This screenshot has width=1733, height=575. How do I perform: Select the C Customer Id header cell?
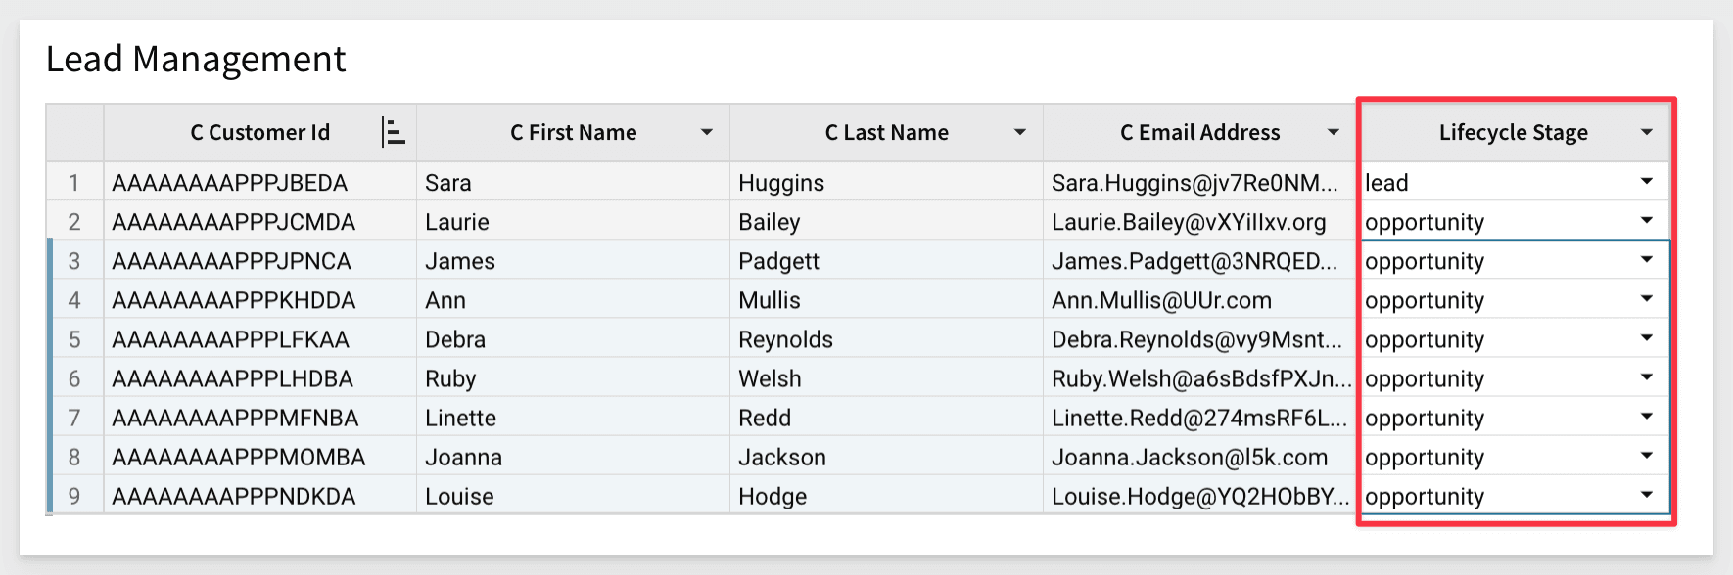[x=259, y=132]
